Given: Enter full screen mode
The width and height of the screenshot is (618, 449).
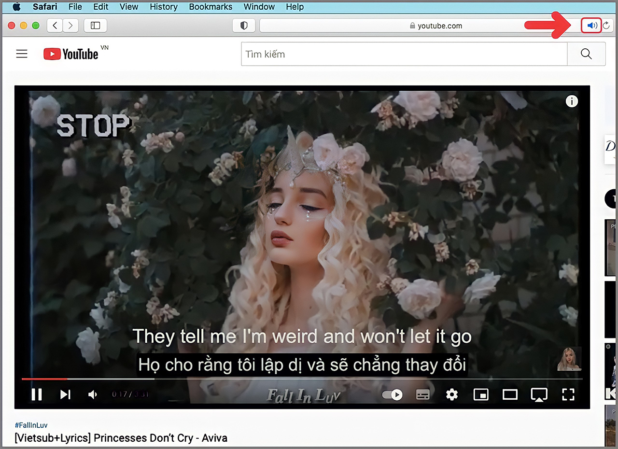Looking at the screenshot, I should pyautogui.click(x=568, y=394).
